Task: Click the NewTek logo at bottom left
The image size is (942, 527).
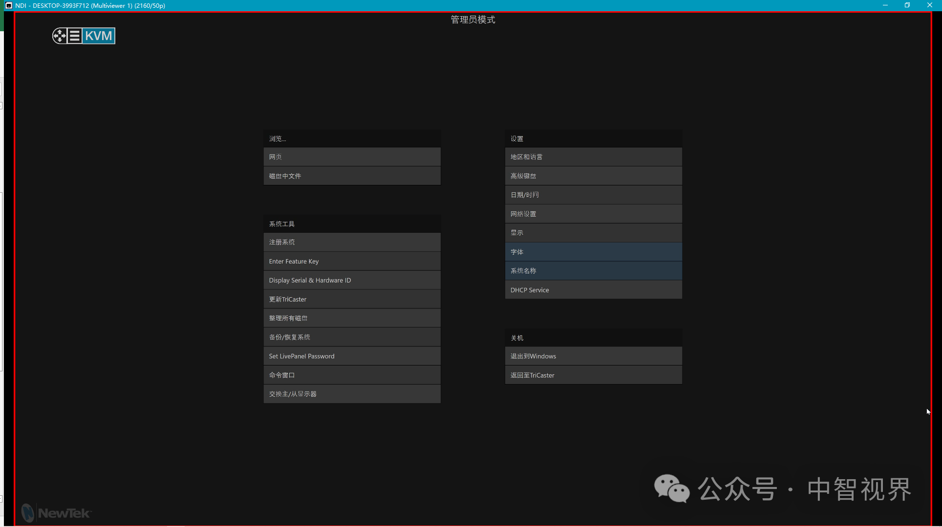Action: pyautogui.click(x=55, y=513)
